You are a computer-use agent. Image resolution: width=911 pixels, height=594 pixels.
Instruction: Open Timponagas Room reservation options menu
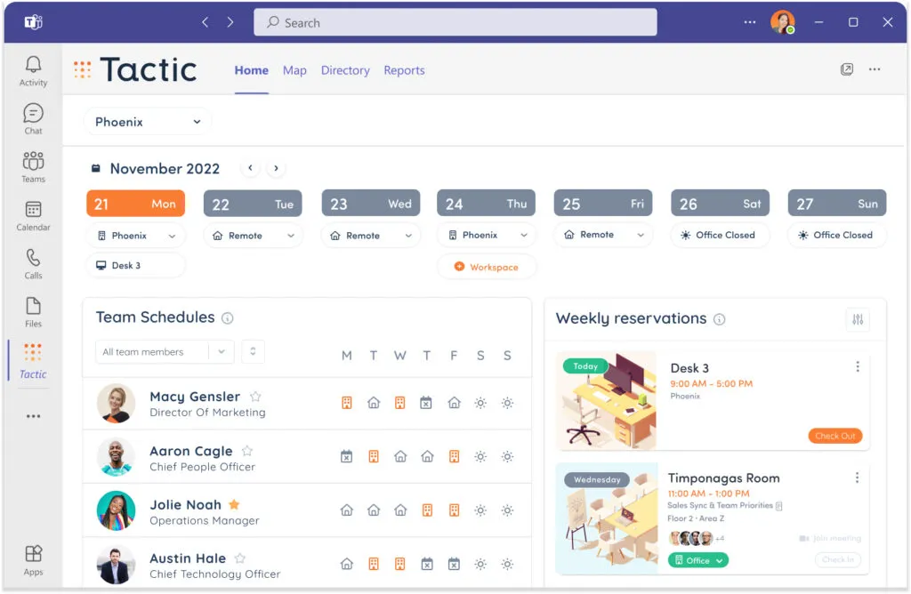[x=857, y=478]
